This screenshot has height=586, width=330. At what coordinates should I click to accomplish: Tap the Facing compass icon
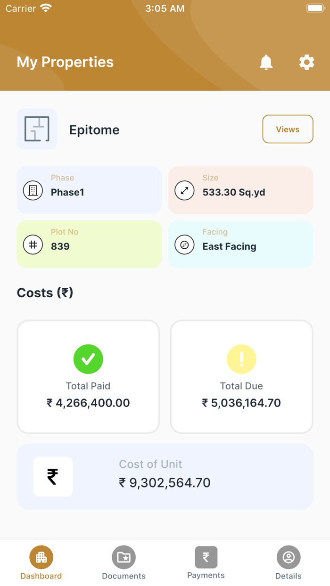click(184, 244)
